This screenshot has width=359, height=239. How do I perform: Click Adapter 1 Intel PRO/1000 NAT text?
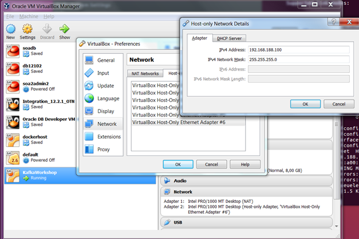[x=220, y=201]
